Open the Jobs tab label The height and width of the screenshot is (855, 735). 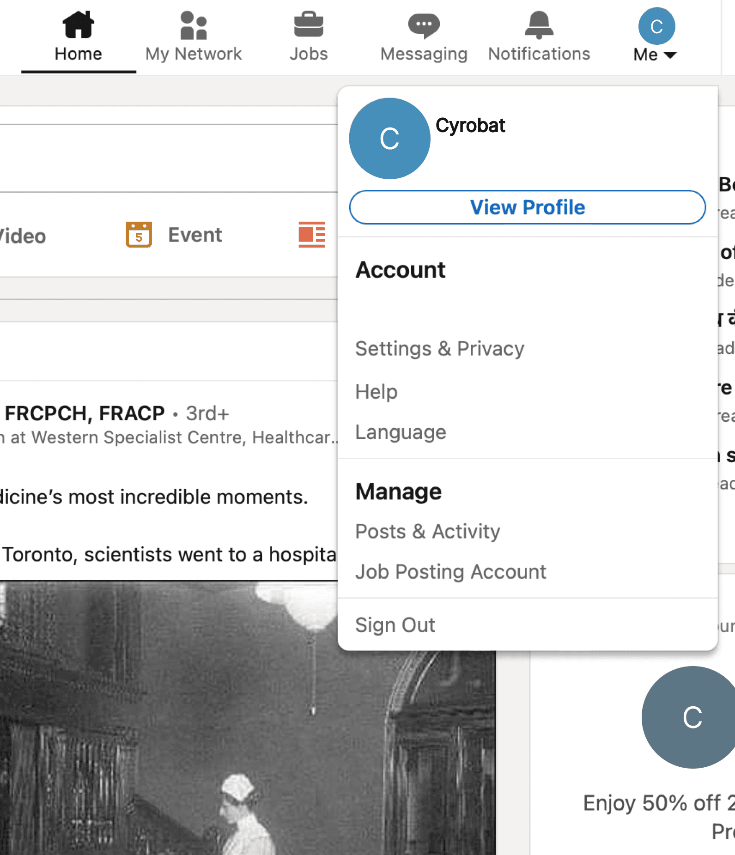coord(309,54)
